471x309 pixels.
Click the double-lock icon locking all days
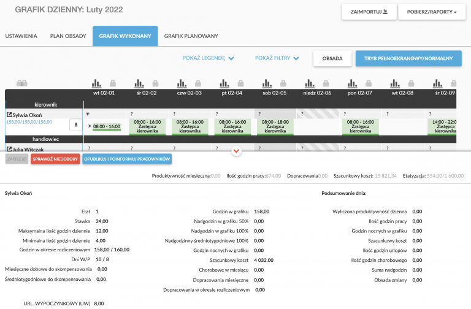(x=21, y=83)
